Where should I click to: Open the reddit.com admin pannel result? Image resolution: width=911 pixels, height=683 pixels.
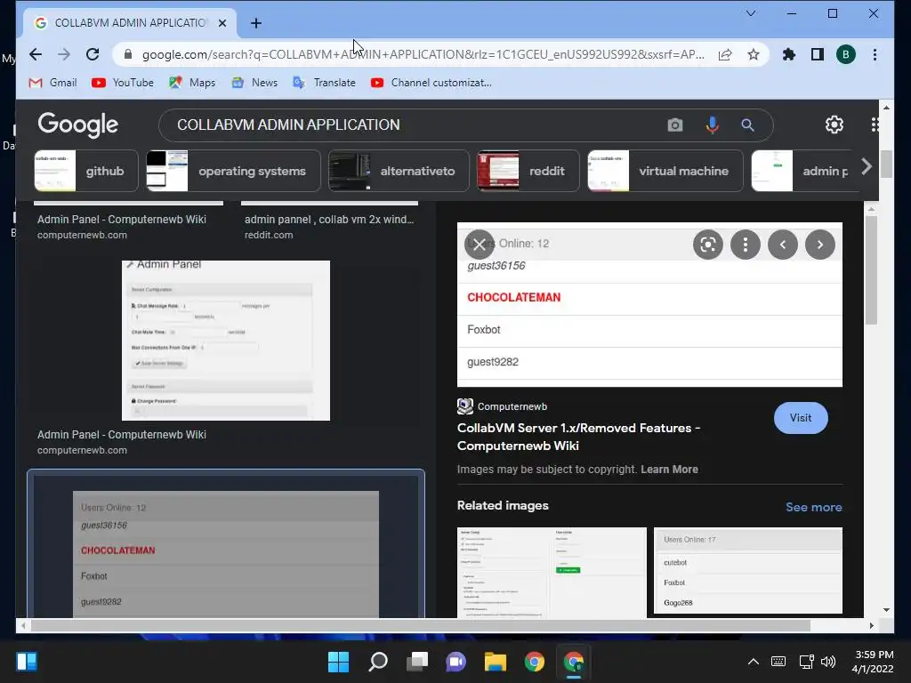[x=329, y=227]
